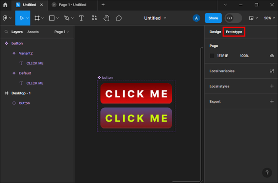Screen dimensions: 278x183
Task: Edit the 1E1E1E hex color value
Action: [x=222, y=56]
